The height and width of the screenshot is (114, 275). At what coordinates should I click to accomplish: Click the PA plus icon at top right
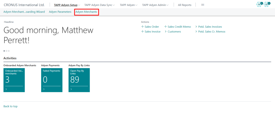tap(260, 5)
